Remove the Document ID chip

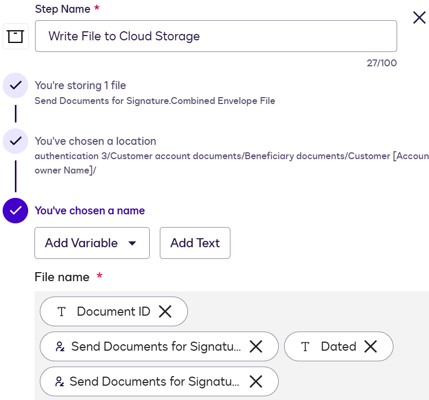tap(165, 311)
